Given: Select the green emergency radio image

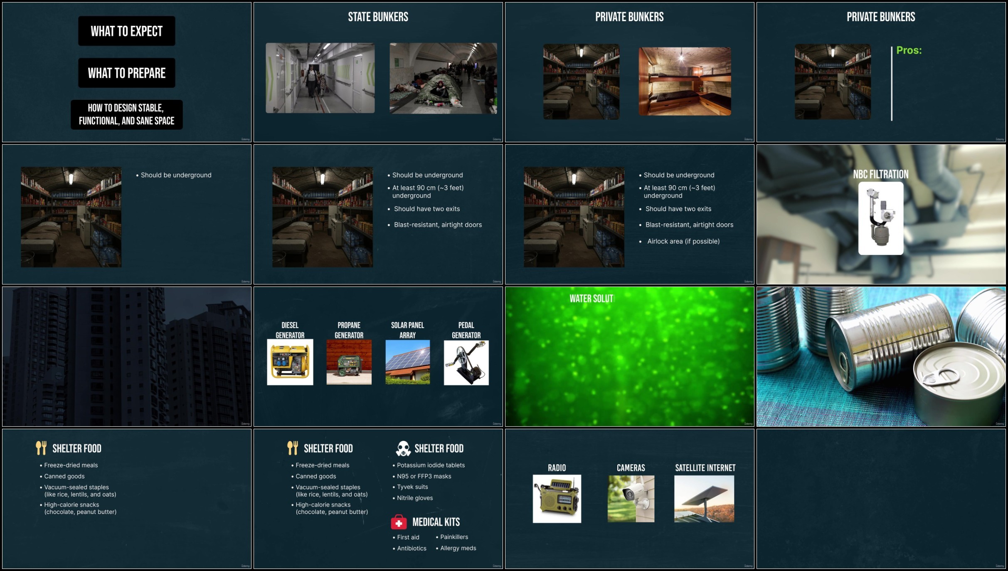Looking at the screenshot, I should [x=557, y=499].
